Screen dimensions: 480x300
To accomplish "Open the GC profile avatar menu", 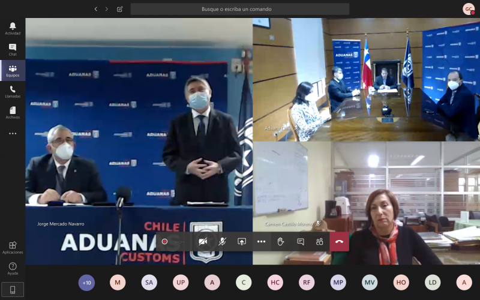I will coord(469,9).
